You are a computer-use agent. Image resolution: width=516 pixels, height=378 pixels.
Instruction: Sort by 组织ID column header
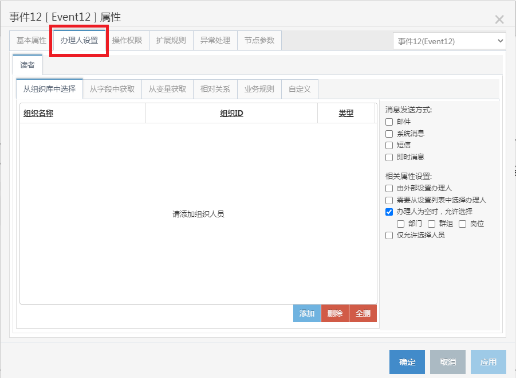[232, 114]
